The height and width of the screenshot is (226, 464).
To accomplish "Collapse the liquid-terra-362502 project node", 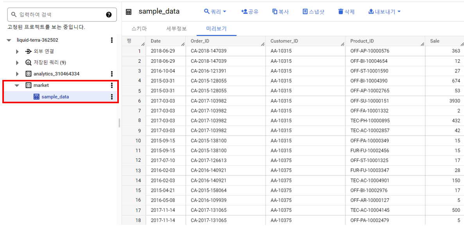I will (9, 40).
